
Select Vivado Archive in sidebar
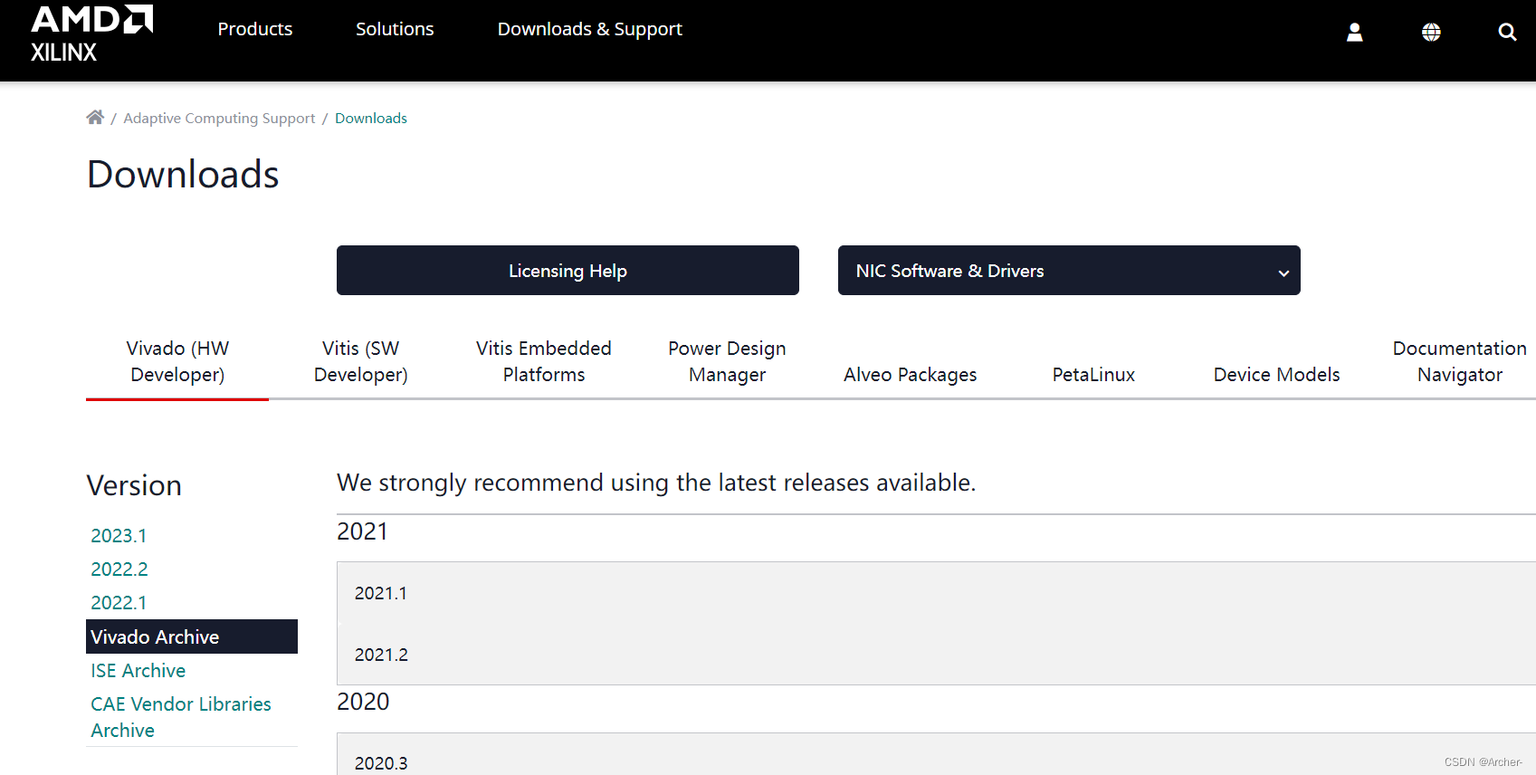[192, 636]
